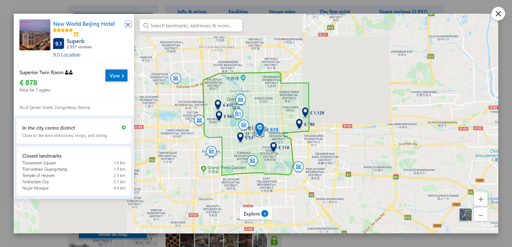Select the € 114 hotel pin

click(x=273, y=147)
